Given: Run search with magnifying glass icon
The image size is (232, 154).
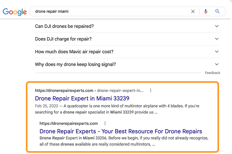Looking at the screenshot, I should (x=217, y=11).
